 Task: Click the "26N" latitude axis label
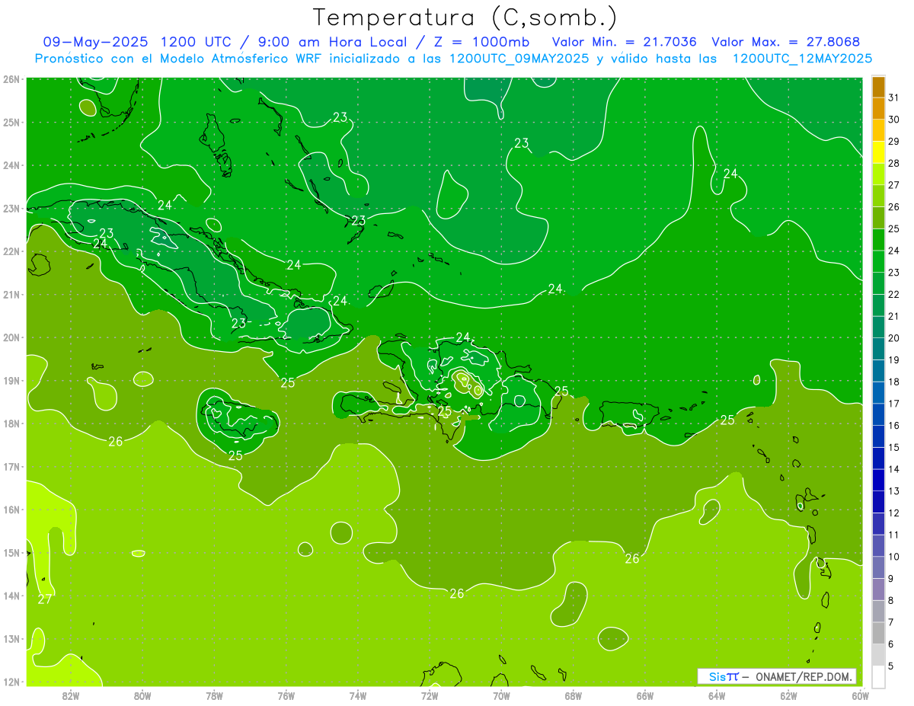(x=11, y=78)
